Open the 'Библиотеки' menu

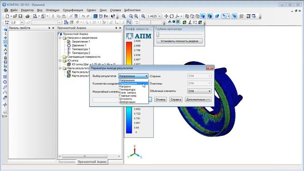tap(133, 10)
